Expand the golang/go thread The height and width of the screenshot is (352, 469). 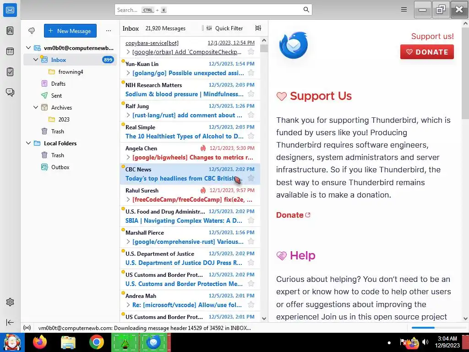click(128, 73)
